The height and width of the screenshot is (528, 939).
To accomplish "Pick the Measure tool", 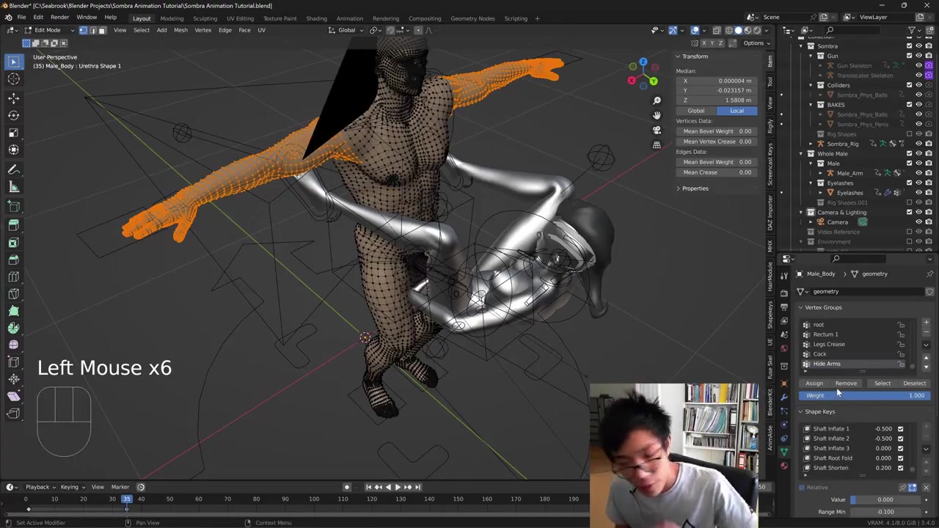I will point(13,187).
